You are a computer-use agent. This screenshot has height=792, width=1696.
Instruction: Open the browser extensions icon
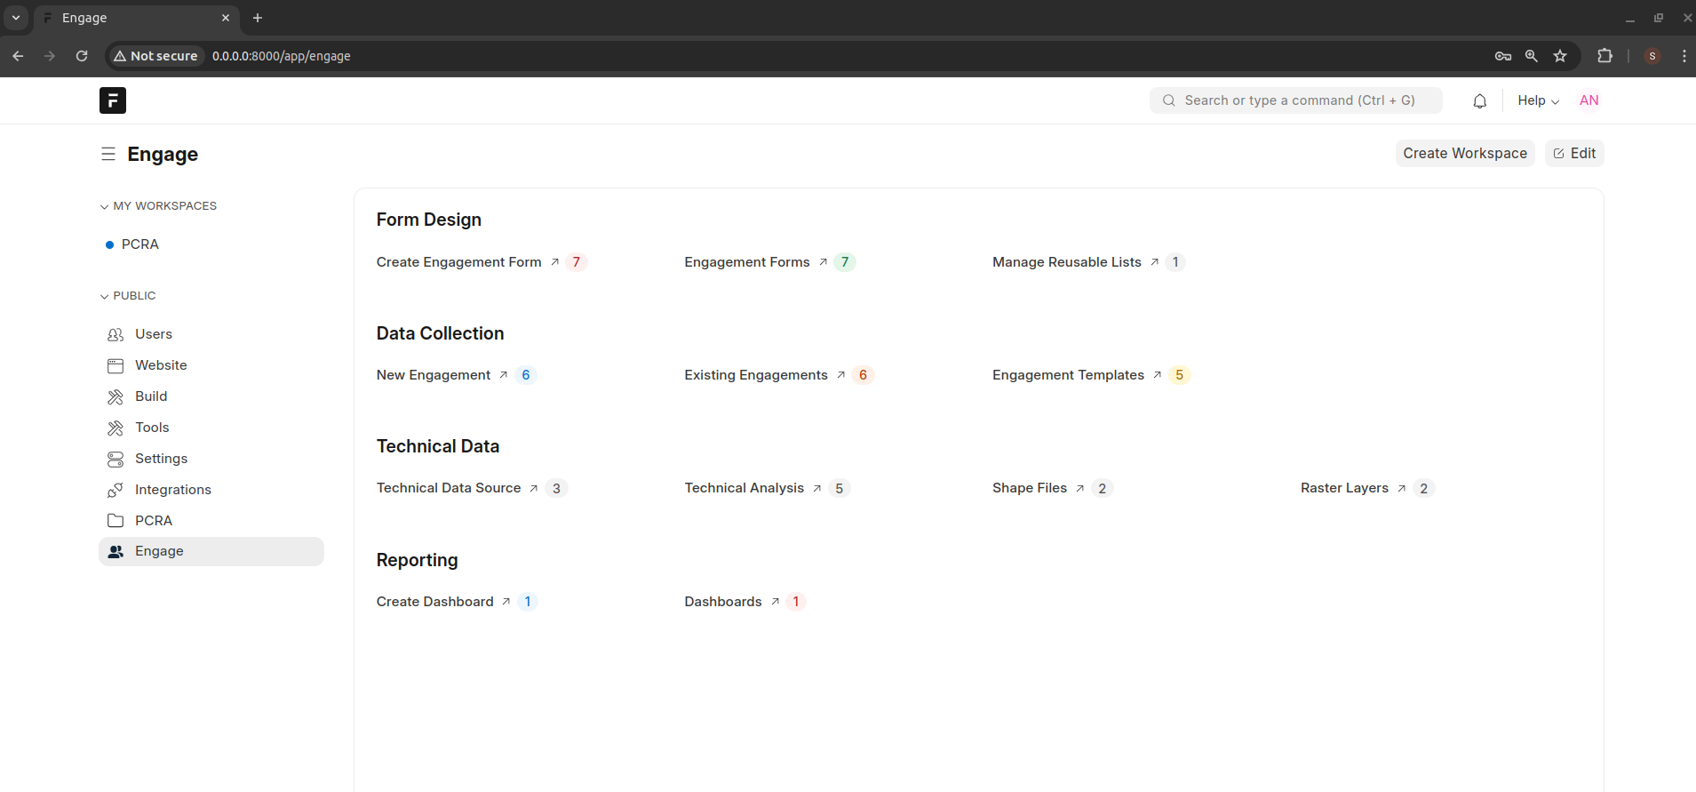tap(1604, 56)
